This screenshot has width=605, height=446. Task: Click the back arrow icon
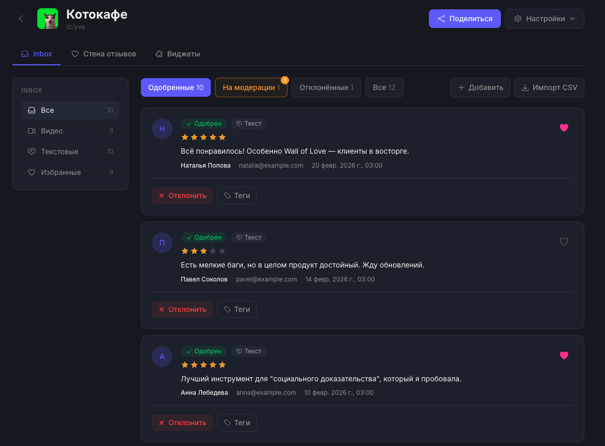tap(21, 19)
